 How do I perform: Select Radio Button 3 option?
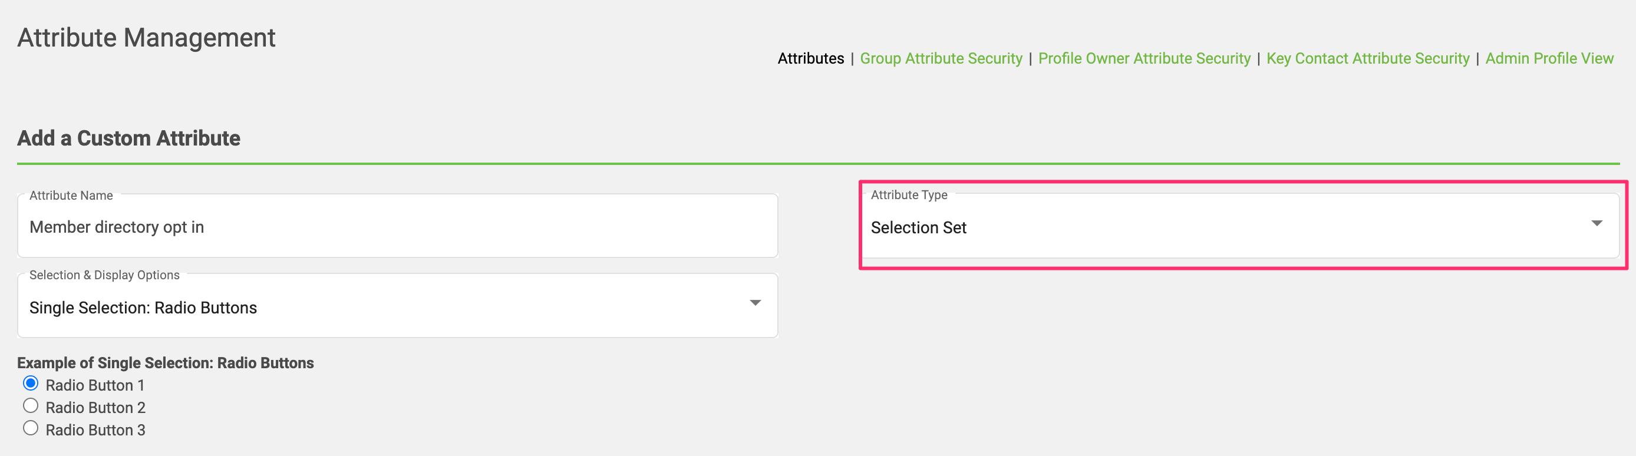click(31, 428)
